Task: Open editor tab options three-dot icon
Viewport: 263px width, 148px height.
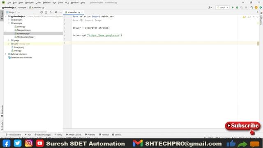Action: (x=257, y=12)
